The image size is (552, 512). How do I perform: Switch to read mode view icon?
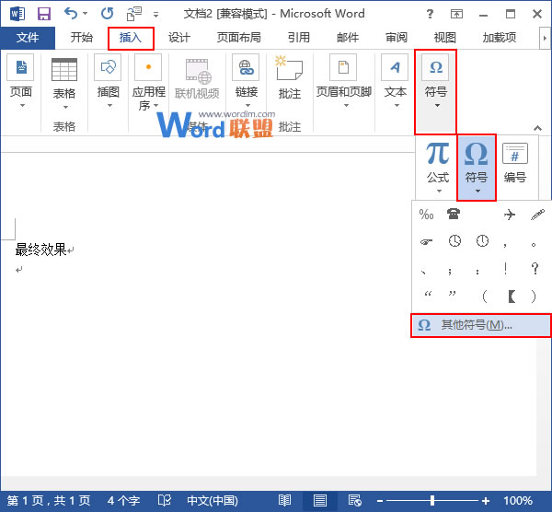click(x=284, y=500)
